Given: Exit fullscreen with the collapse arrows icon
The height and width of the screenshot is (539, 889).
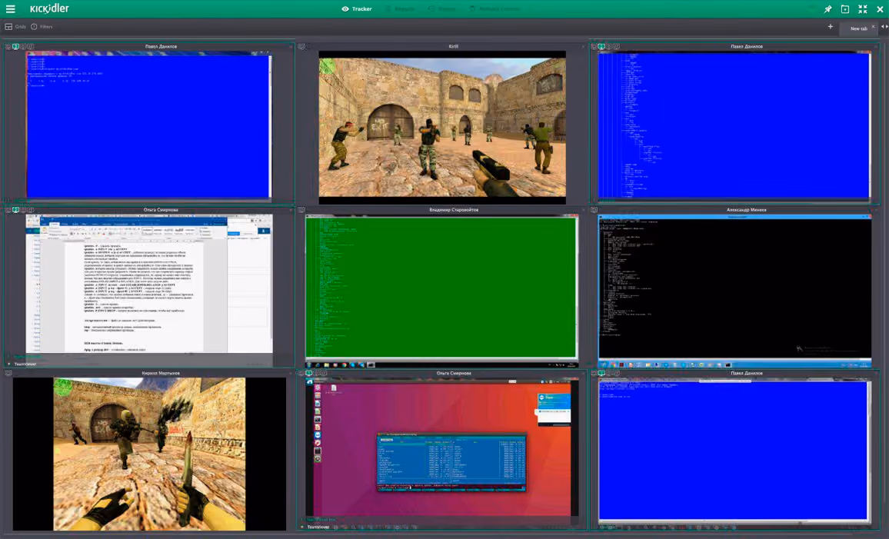Looking at the screenshot, I should coord(862,9).
